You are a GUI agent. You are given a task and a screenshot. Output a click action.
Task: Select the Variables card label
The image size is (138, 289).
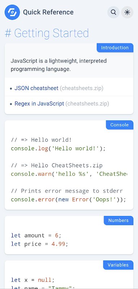[x=118, y=265]
